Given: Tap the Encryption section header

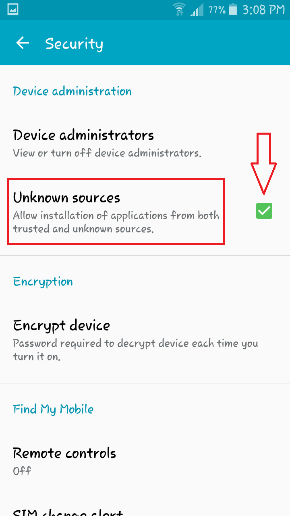Looking at the screenshot, I should (43, 282).
